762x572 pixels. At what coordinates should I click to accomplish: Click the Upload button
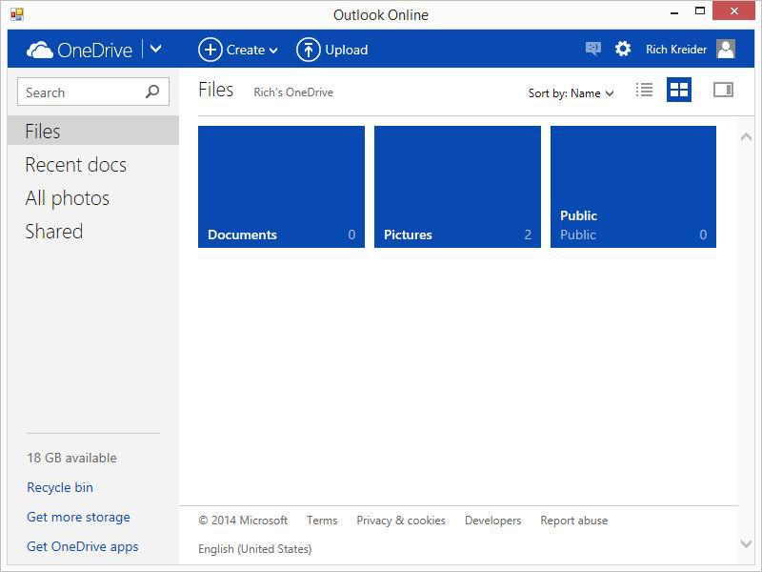331,50
